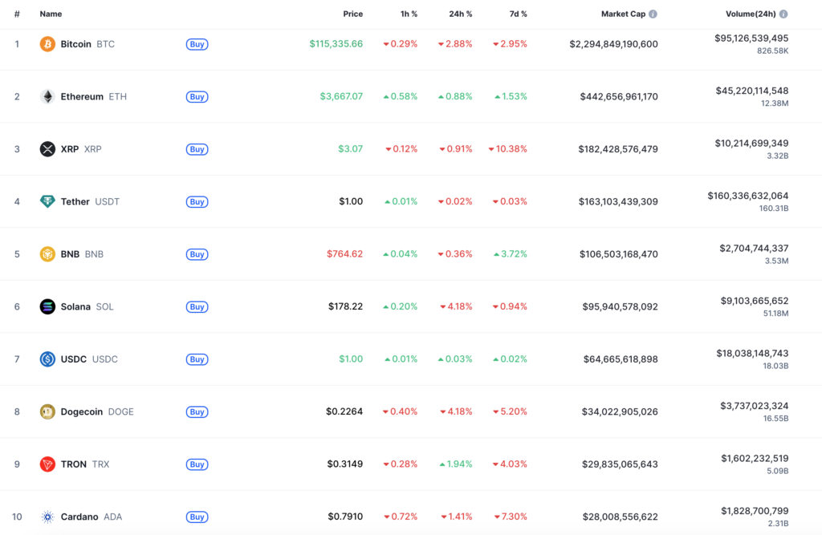Sort by the 24h % column header
This screenshot has height=535, width=822.
click(x=460, y=14)
